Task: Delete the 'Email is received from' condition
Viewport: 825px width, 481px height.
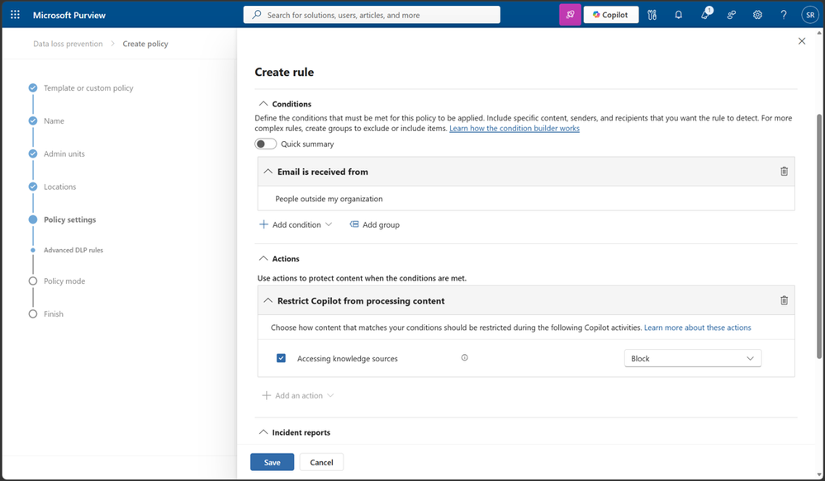Action: (784, 172)
